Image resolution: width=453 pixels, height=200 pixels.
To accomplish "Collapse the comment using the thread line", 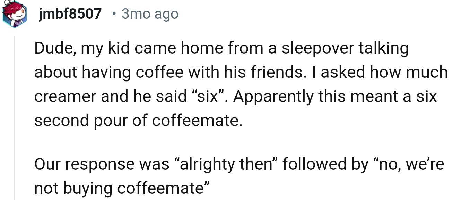I will click(15, 117).
